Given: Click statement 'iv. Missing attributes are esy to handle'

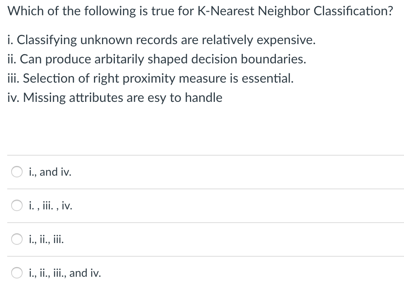Looking at the screenshot, I should pyautogui.click(x=115, y=97).
